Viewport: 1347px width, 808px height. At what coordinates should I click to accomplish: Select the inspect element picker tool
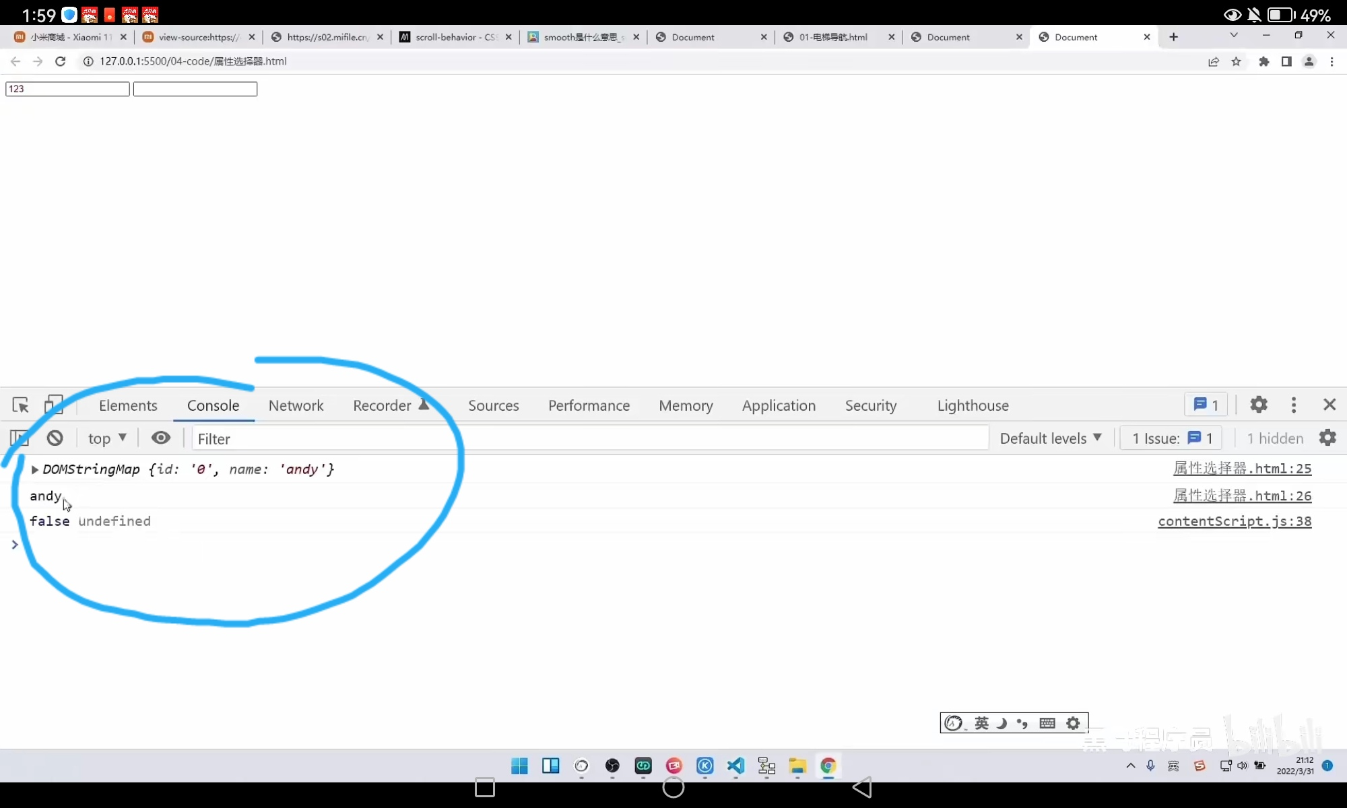(x=20, y=405)
